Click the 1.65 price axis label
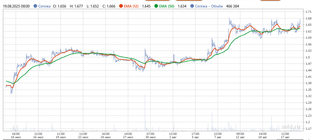The height and width of the screenshot is (140, 317). [308, 25]
